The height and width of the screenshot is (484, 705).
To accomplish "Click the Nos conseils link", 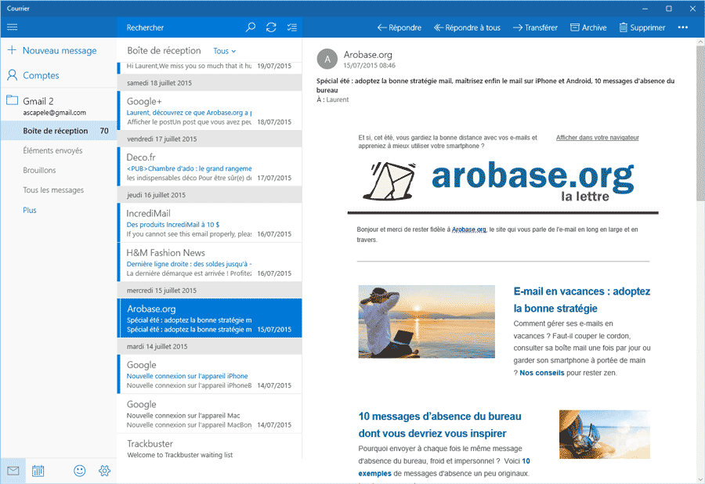I will pyautogui.click(x=542, y=373).
